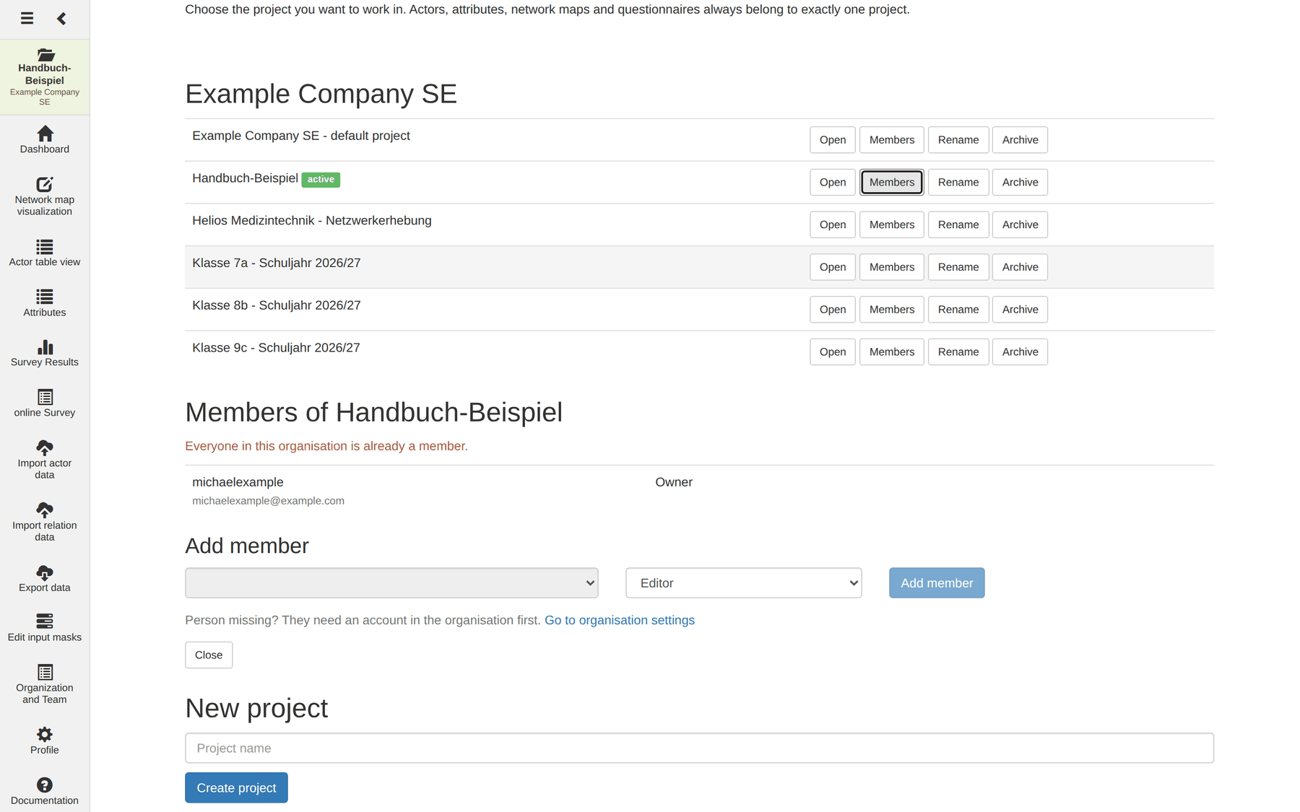The height and width of the screenshot is (812, 1300).
Task: Open the Editor role dropdown
Action: click(744, 583)
